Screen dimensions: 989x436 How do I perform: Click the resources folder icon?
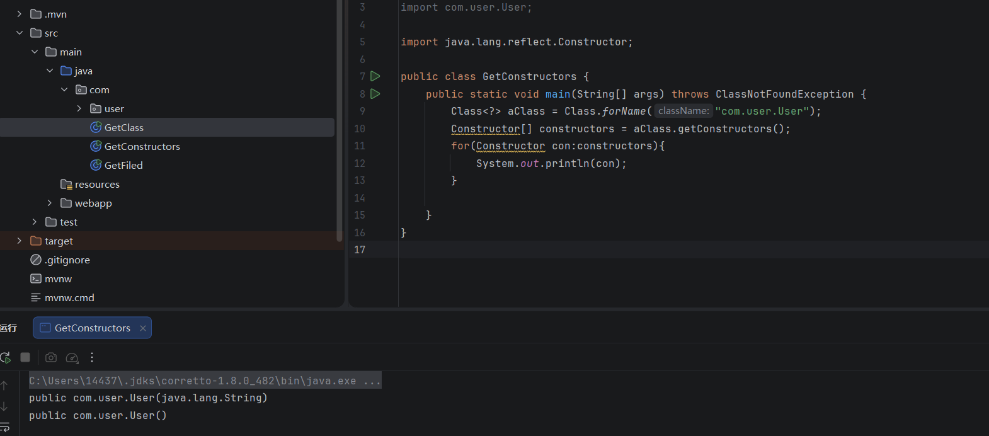tap(66, 184)
